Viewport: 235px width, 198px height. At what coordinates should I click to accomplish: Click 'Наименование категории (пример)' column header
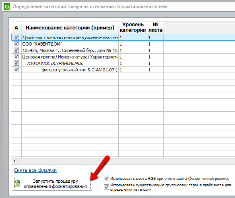click(70, 27)
